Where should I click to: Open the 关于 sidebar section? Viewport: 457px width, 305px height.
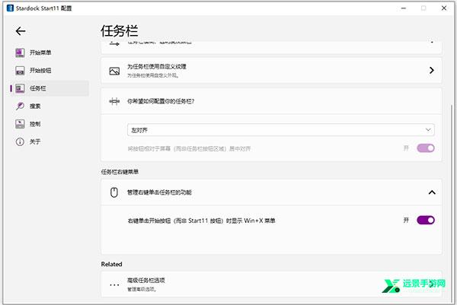pos(50,141)
